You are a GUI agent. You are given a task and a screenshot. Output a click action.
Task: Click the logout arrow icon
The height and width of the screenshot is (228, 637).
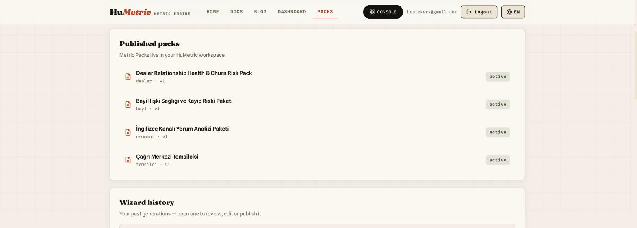pos(469,12)
